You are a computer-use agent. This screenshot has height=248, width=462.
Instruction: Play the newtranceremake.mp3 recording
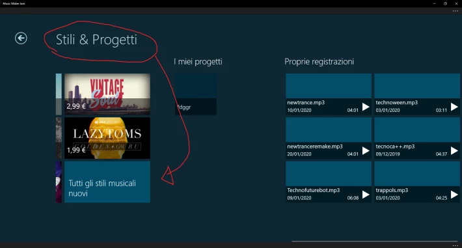pyautogui.click(x=366, y=150)
